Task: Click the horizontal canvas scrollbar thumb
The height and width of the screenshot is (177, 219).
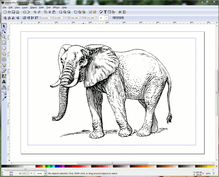Action: click(112, 163)
